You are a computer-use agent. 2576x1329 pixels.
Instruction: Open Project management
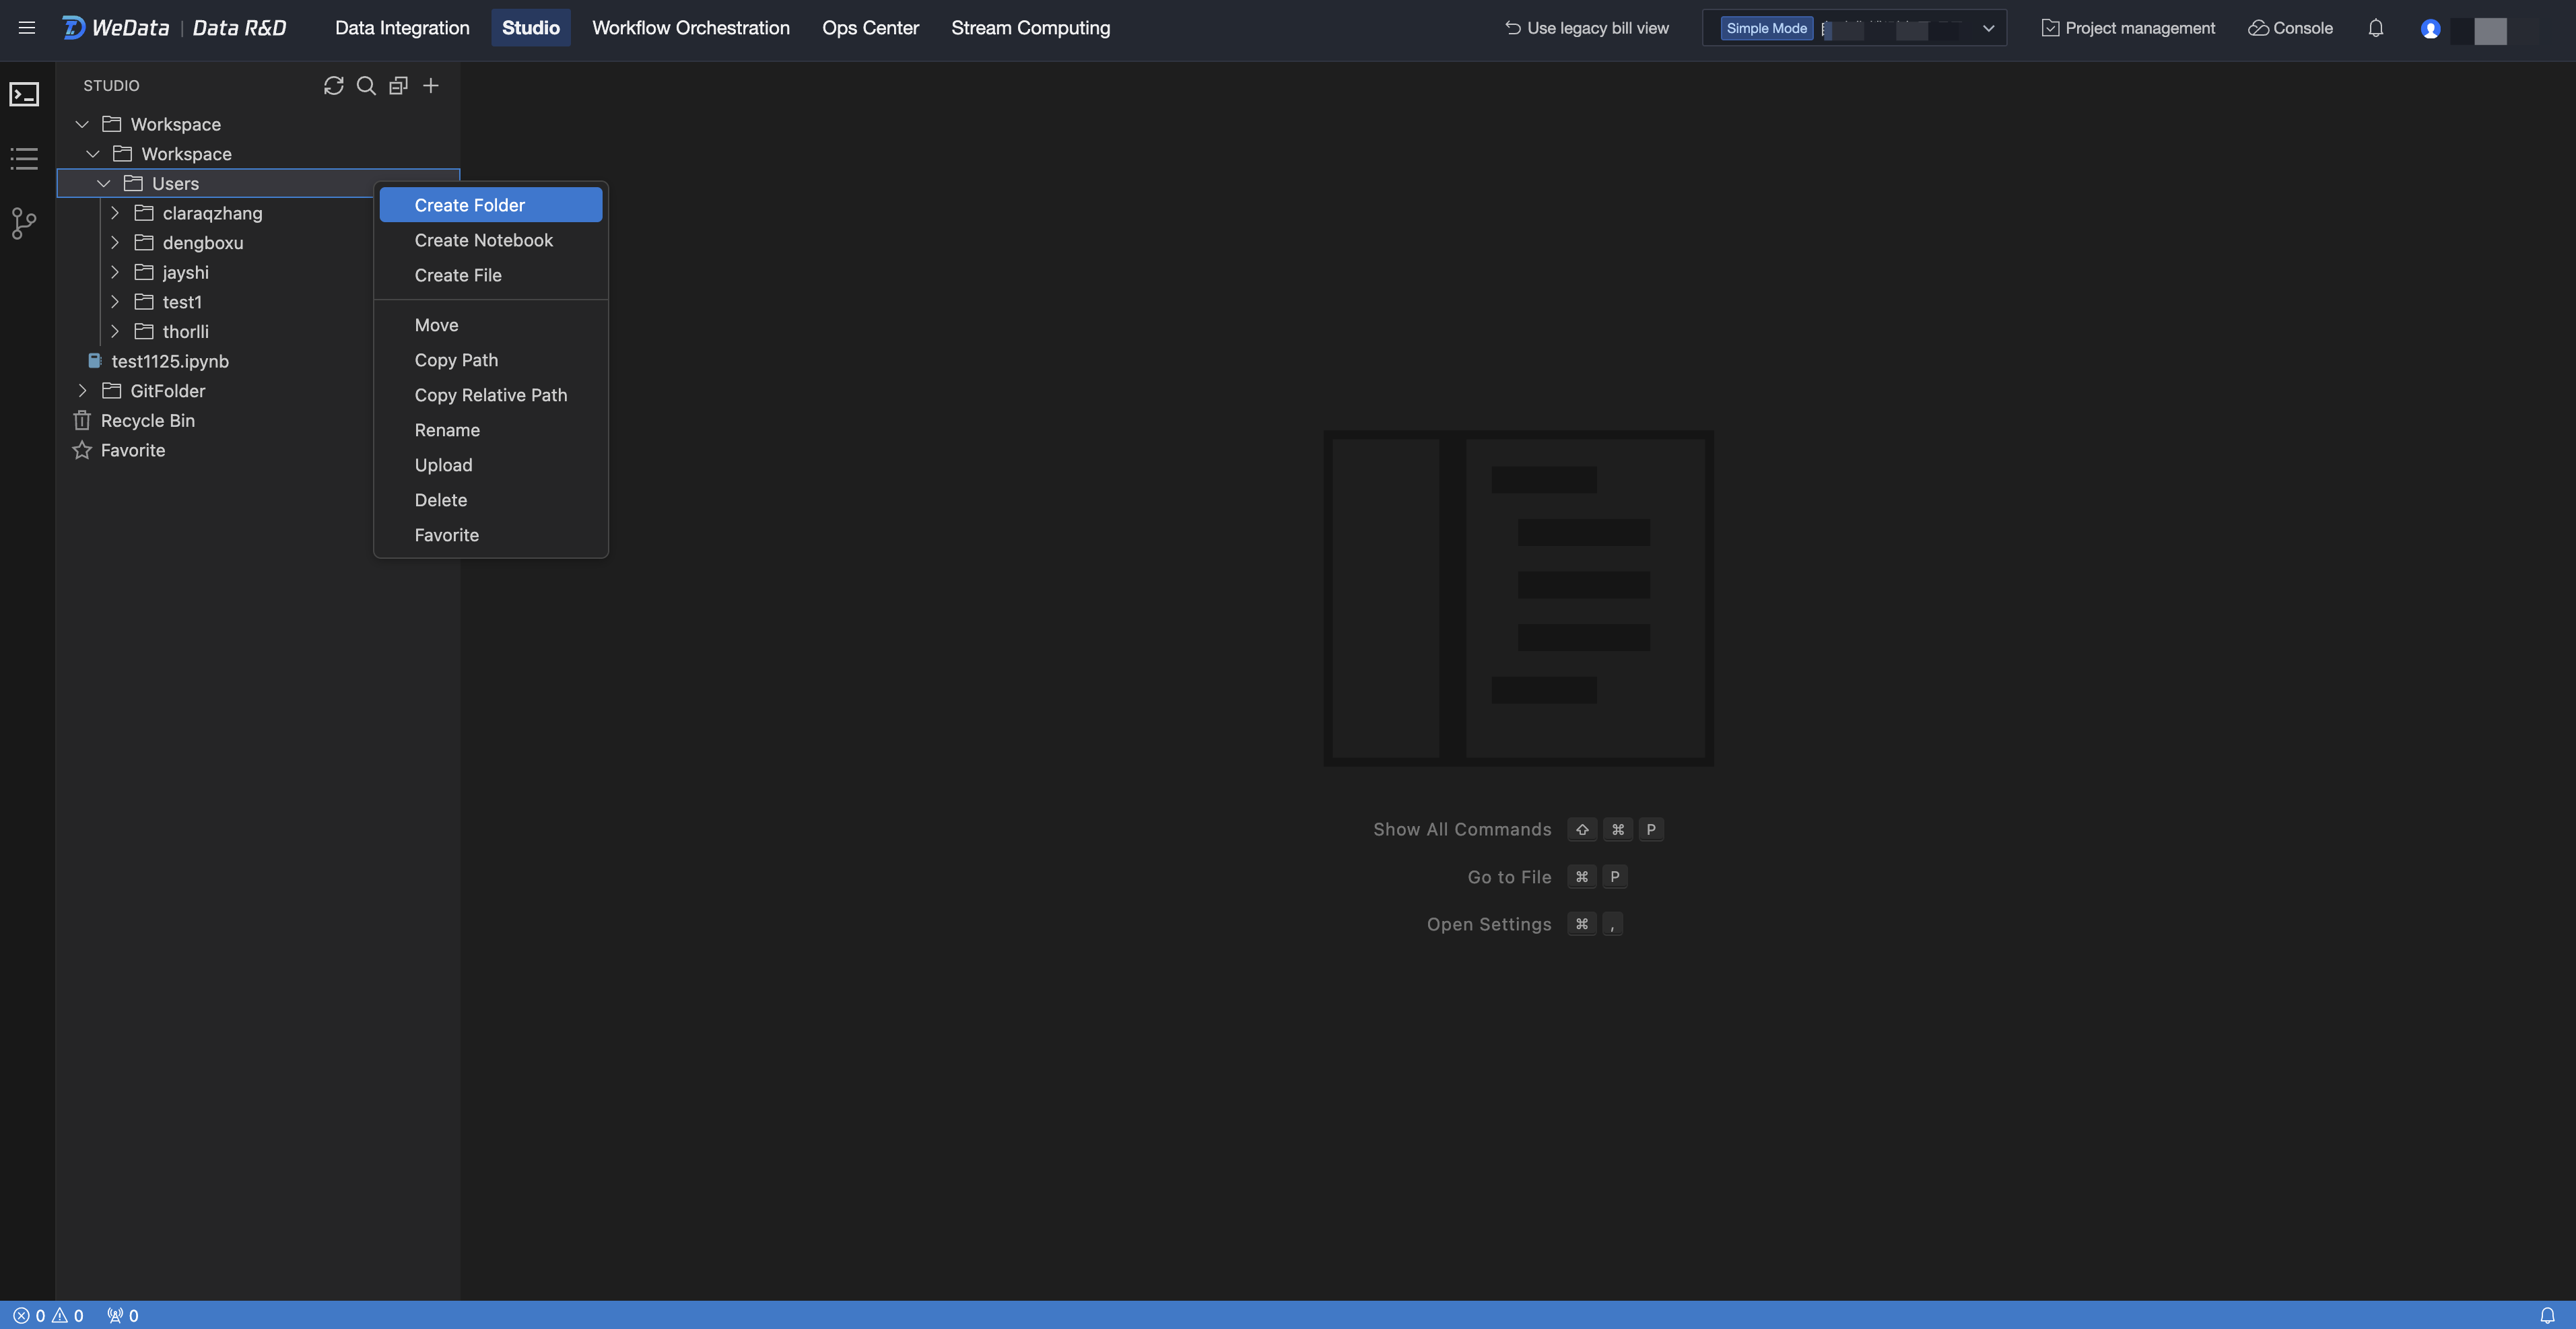pos(2128,28)
